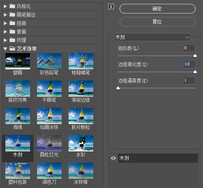The height and width of the screenshot is (188, 203).
Task: Select the 彩色铅笔 filter thumbnail
Action: (x=49, y=61)
